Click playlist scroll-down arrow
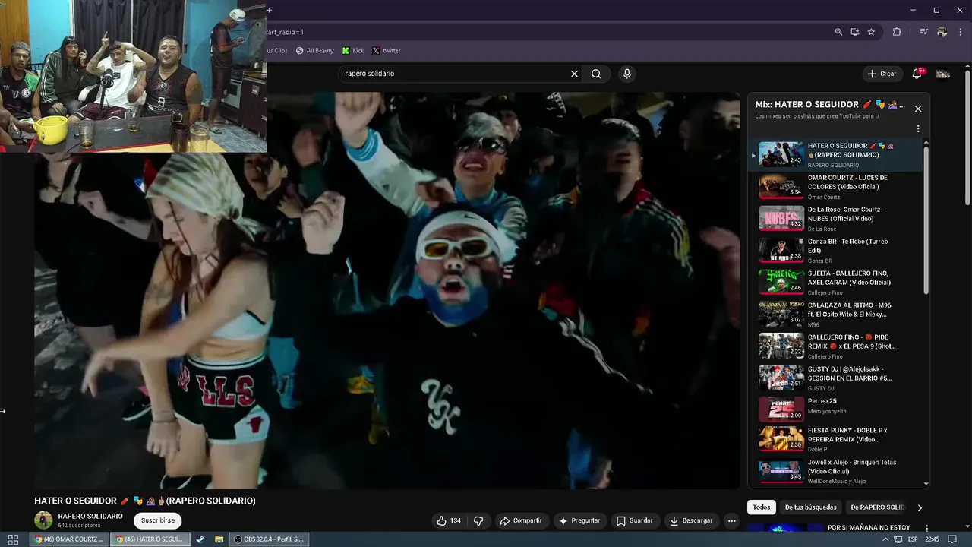 tap(926, 483)
